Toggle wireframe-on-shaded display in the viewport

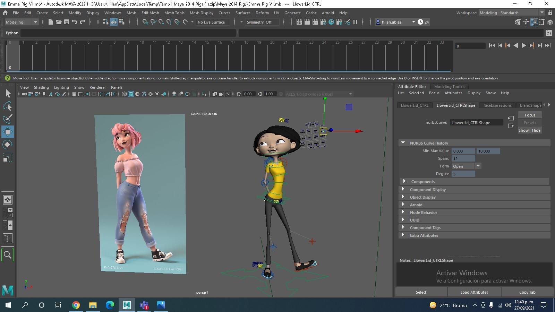(x=144, y=94)
